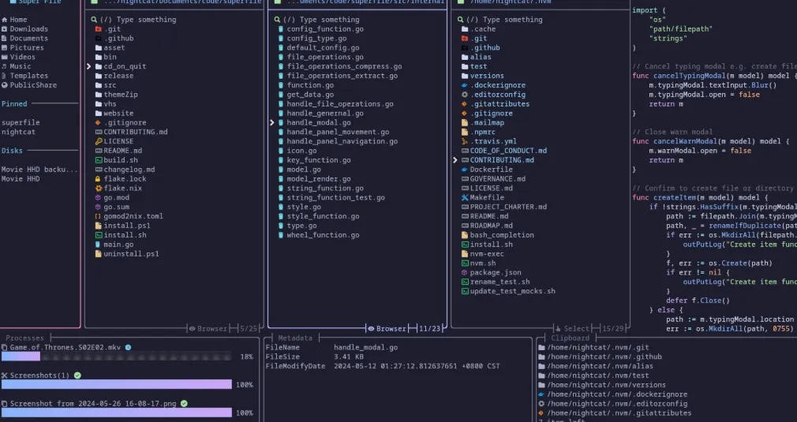797x422 pixels.
Task: Click the Game.of.Thrones progress bar at 18%
Action: 117,357
